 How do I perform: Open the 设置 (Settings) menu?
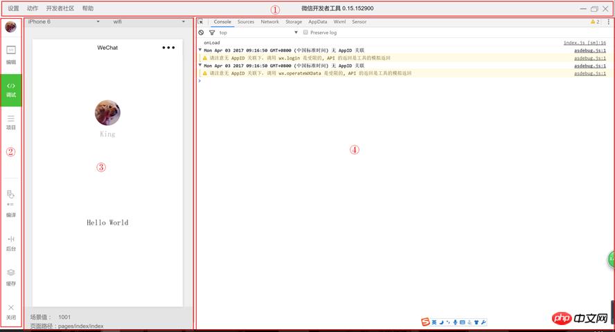click(x=13, y=8)
